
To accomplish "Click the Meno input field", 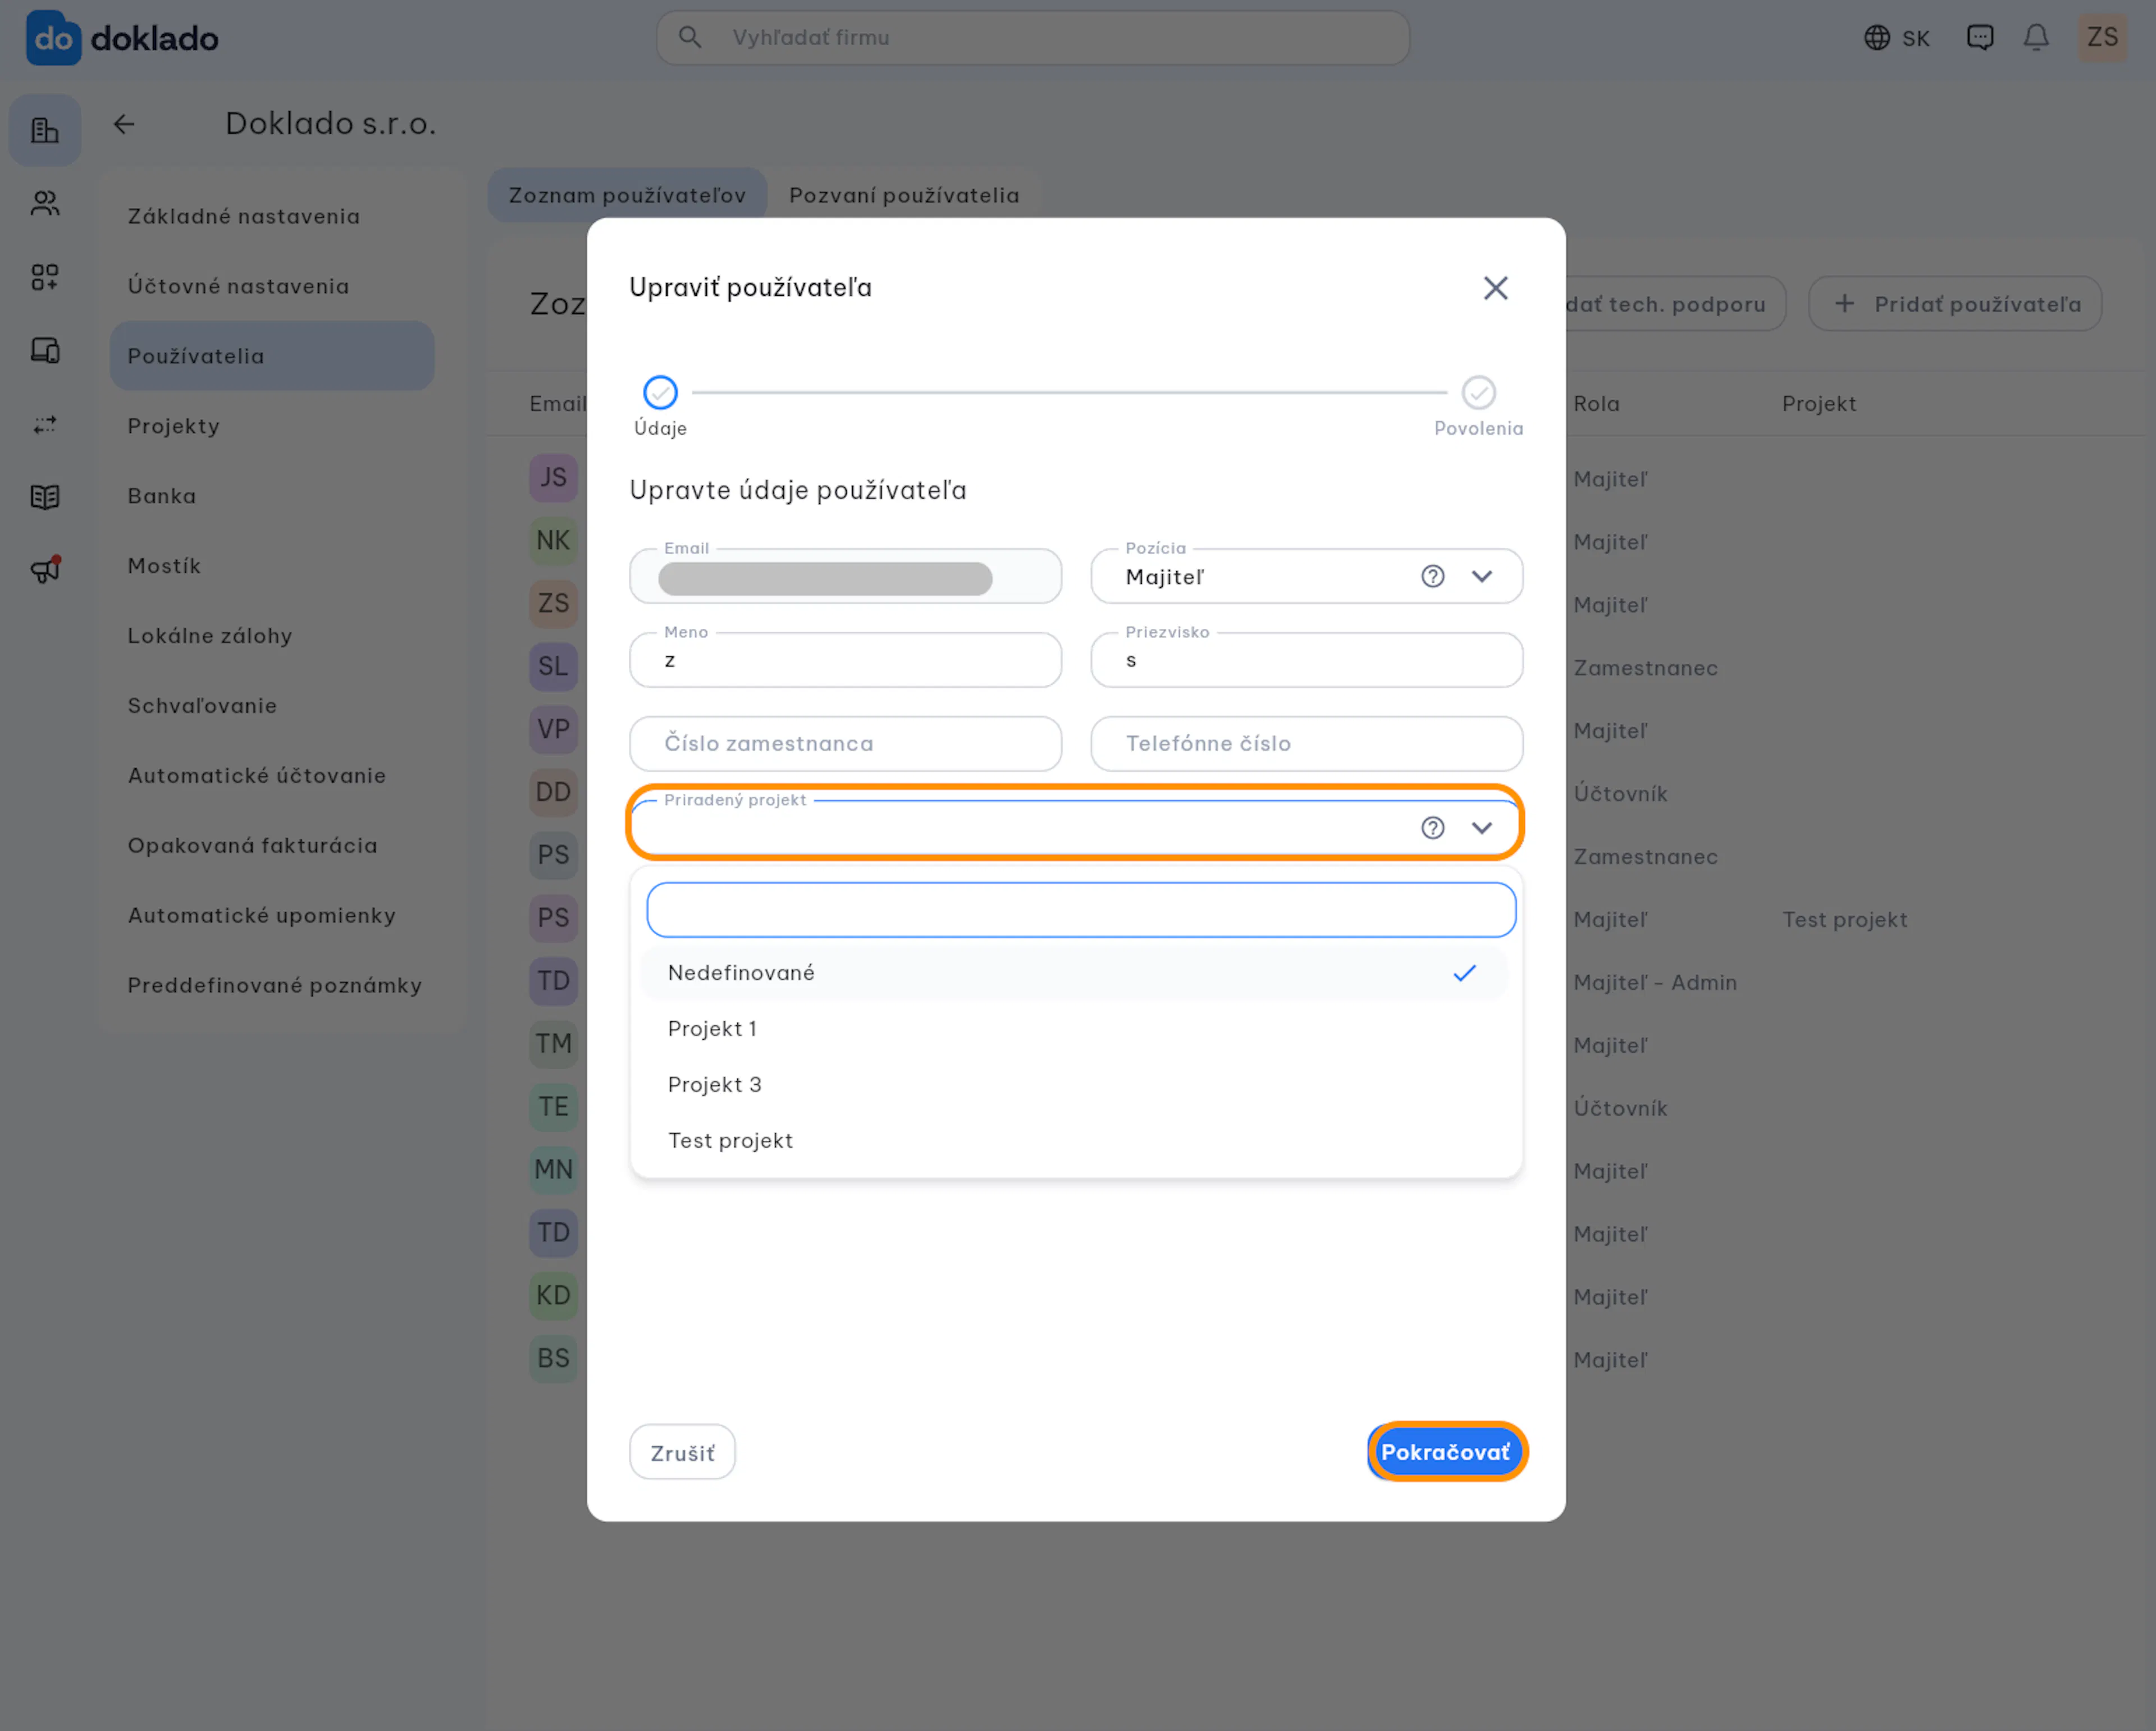I will click(845, 660).
